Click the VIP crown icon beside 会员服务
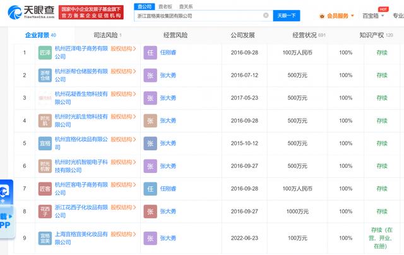The width and height of the screenshot is (404, 255). coord(322,15)
